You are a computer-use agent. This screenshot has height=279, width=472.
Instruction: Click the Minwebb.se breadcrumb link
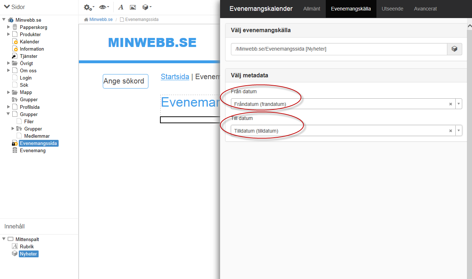(x=101, y=20)
